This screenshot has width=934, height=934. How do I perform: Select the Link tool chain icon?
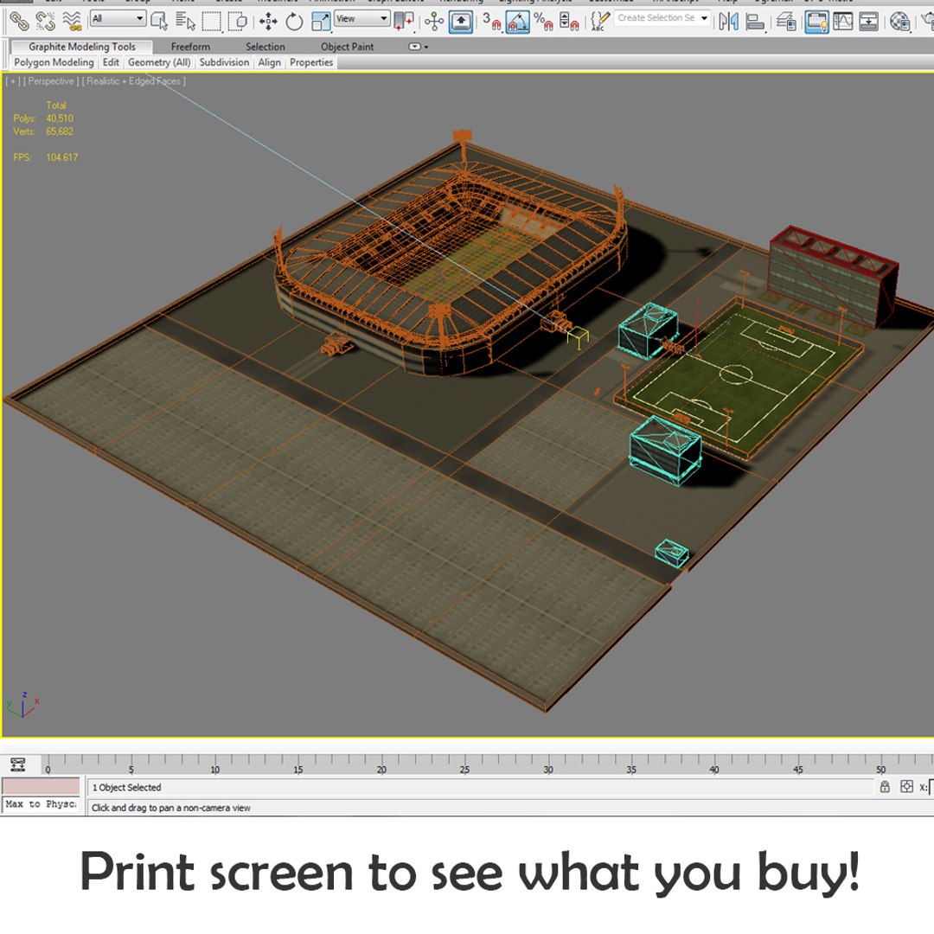point(20,22)
